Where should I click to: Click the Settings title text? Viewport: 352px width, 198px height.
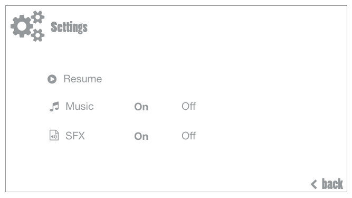[x=69, y=27]
